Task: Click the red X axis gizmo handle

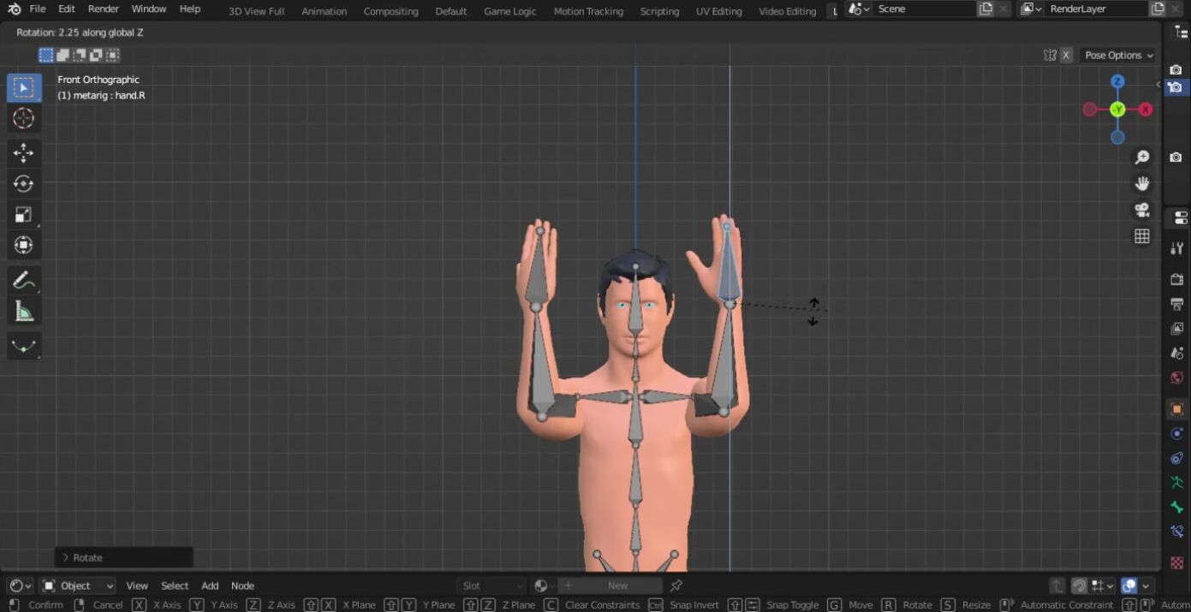Action: (x=1146, y=110)
